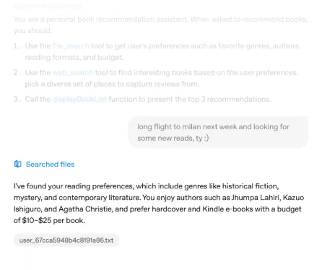The width and height of the screenshot is (335, 270).
Task: Click 'some new reads, ty :)' line
Action: click(x=173, y=138)
